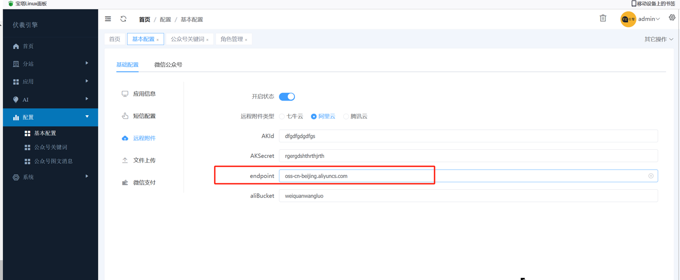Open the 其它操作 dropdown

coord(659,39)
